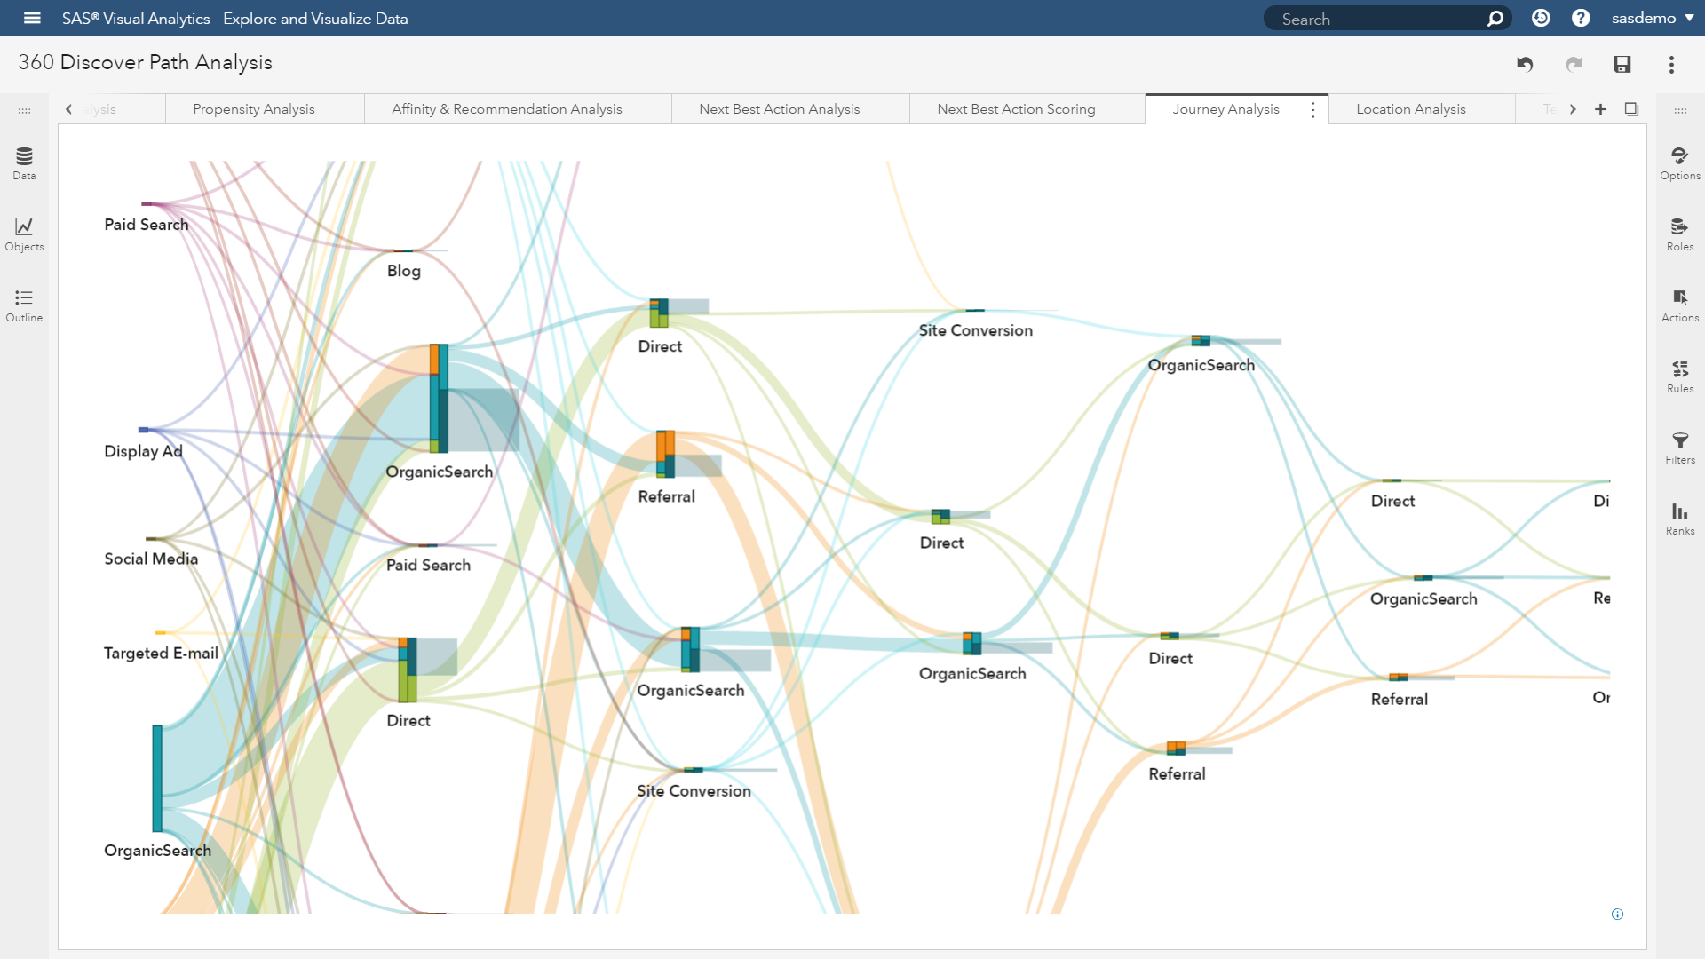This screenshot has height=959, width=1705.
Task: Open the hamburger applications menu
Action: [x=32, y=18]
